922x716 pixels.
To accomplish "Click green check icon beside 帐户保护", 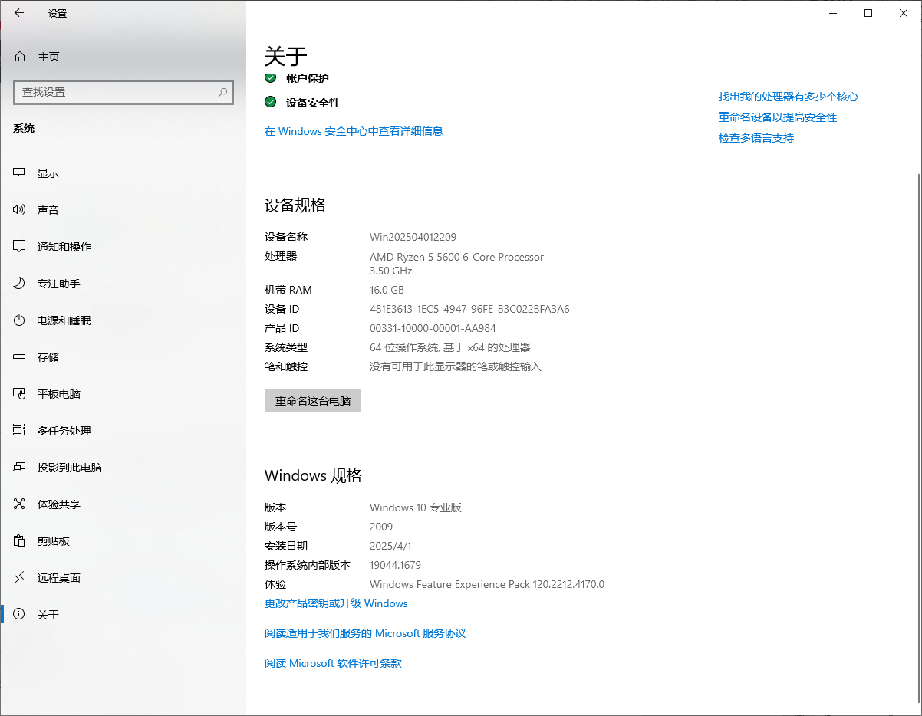I will pyautogui.click(x=270, y=78).
